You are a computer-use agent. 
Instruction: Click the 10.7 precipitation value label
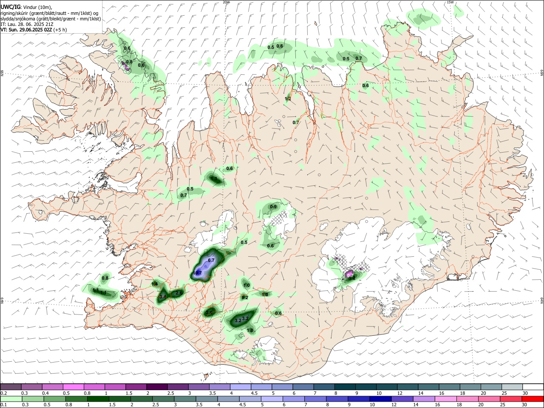198,273
